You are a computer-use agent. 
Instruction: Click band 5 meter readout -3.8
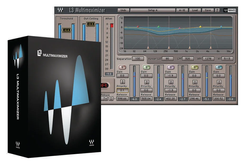pyautogui.click(x=231, y=99)
